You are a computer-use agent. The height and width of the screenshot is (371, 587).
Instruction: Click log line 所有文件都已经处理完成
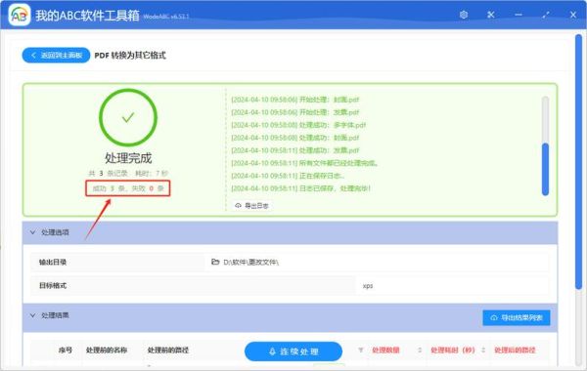point(304,163)
